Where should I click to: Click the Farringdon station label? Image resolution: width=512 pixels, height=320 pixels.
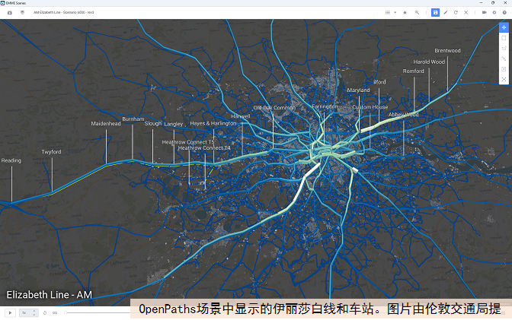[325, 106]
